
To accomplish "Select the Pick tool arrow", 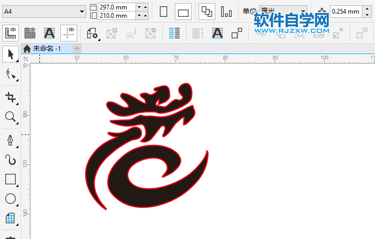I will click(11, 54).
